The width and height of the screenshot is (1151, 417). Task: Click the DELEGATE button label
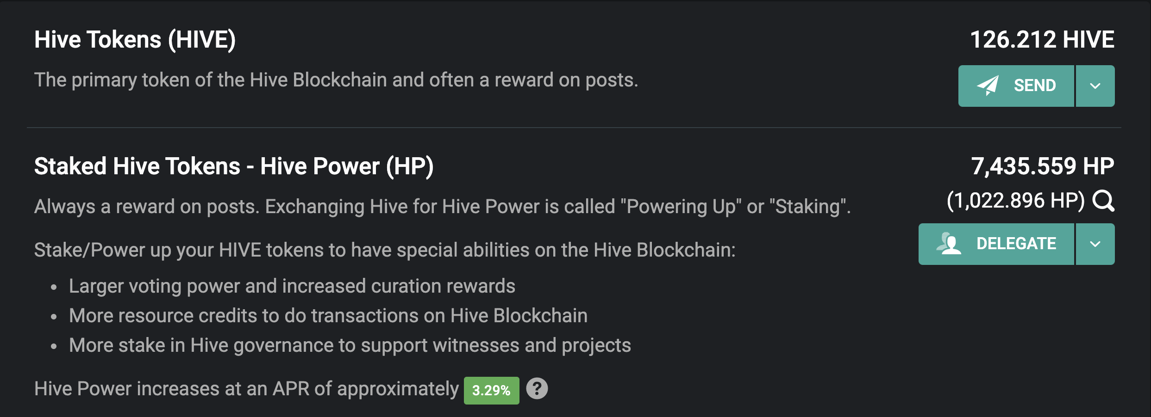tap(1016, 244)
